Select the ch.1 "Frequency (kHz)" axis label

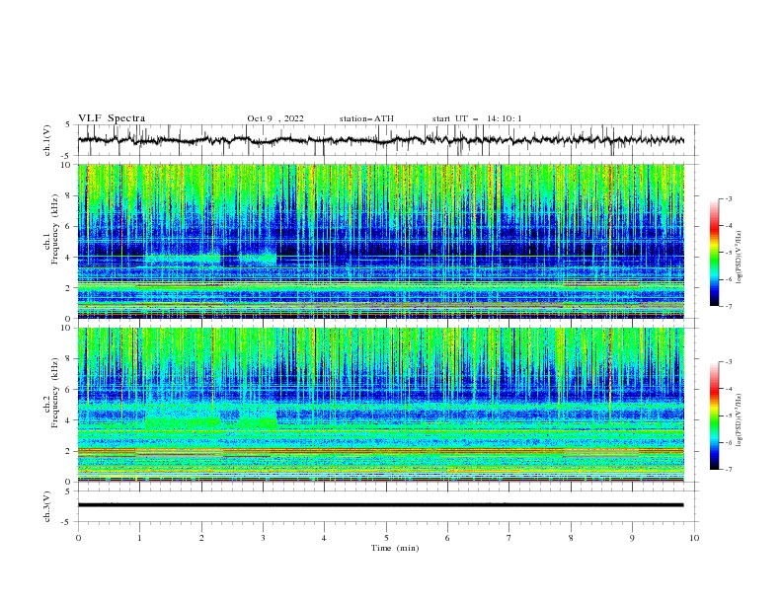pyautogui.click(x=55, y=230)
